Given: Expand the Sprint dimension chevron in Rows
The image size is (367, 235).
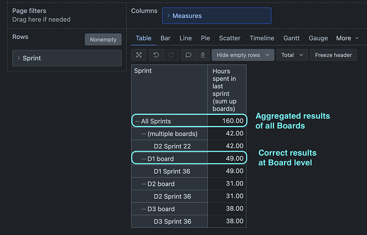Looking at the screenshot, I should click(19, 58).
